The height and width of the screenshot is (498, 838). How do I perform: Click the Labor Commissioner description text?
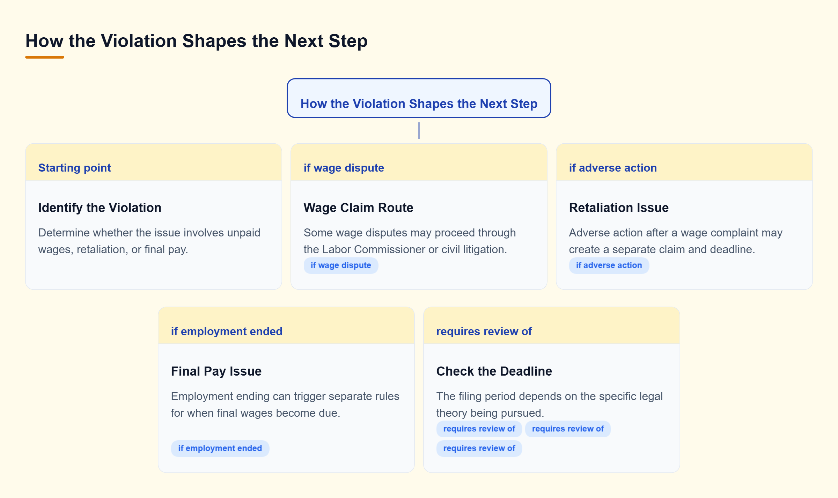tap(410, 241)
